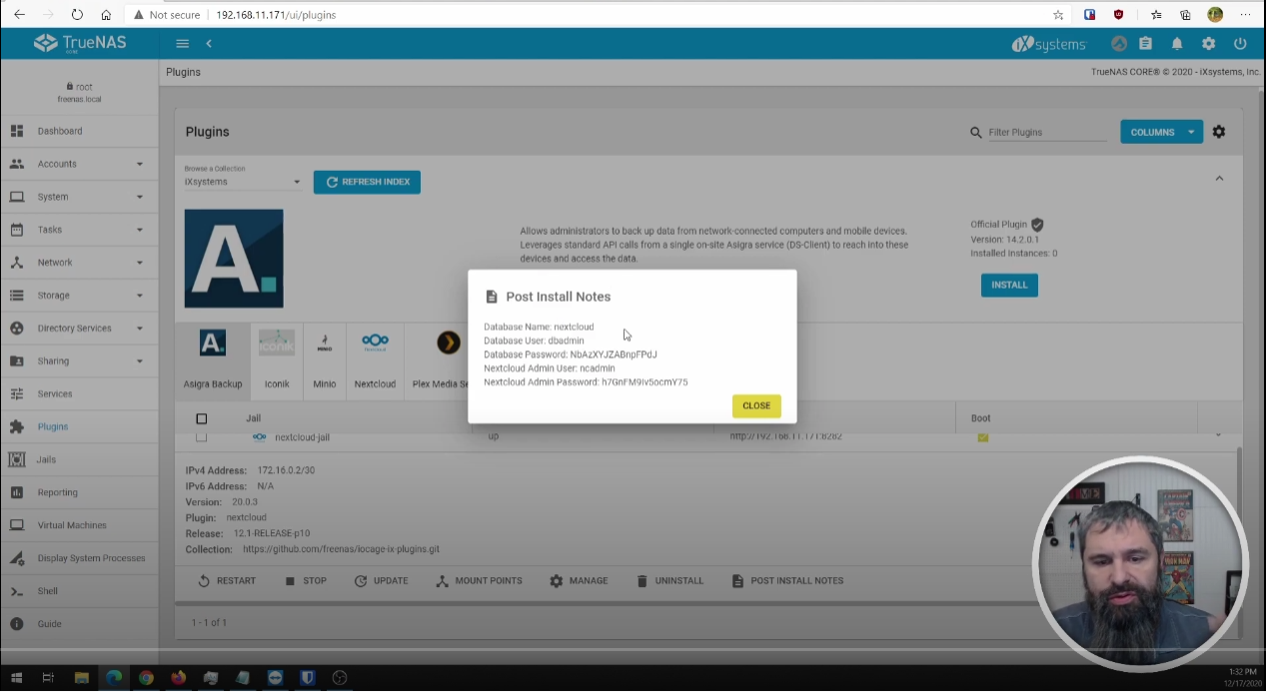Open Jails in the sidebar
Viewport: 1266px width, 692px height.
click(79, 459)
